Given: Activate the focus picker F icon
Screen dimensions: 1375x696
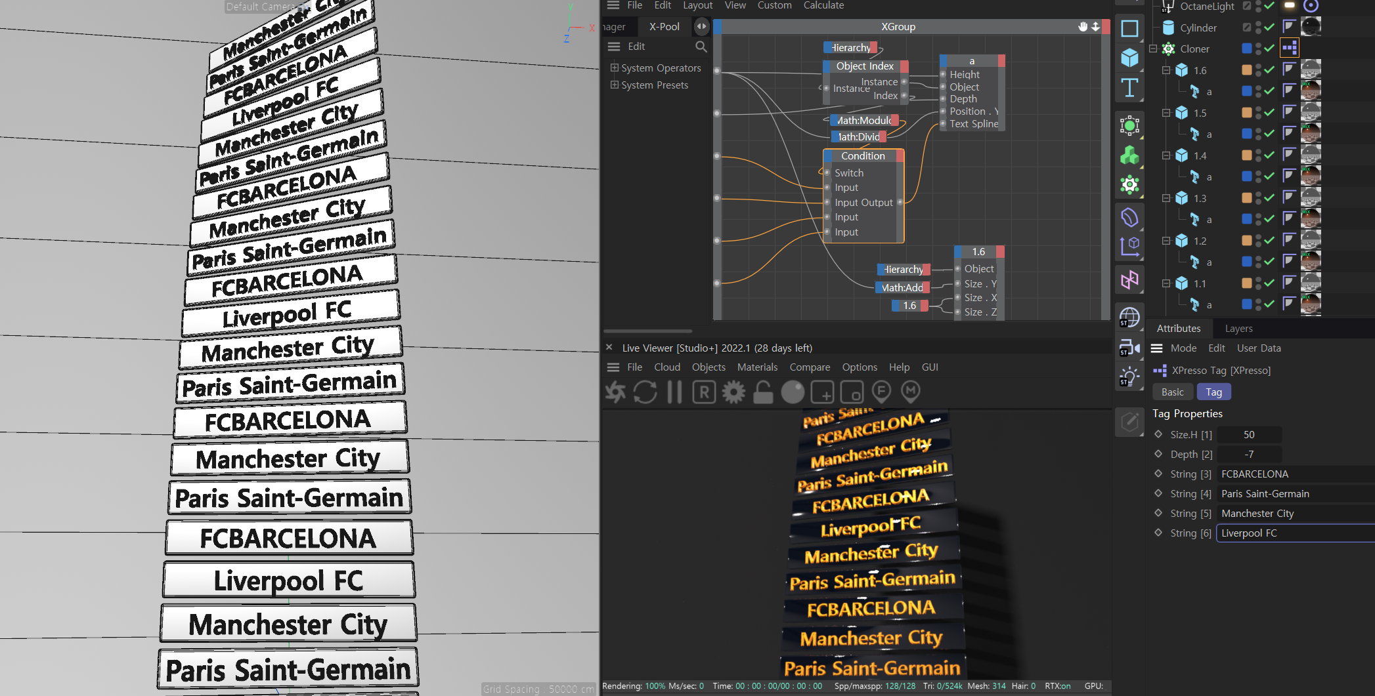Looking at the screenshot, I should click(x=881, y=392).
